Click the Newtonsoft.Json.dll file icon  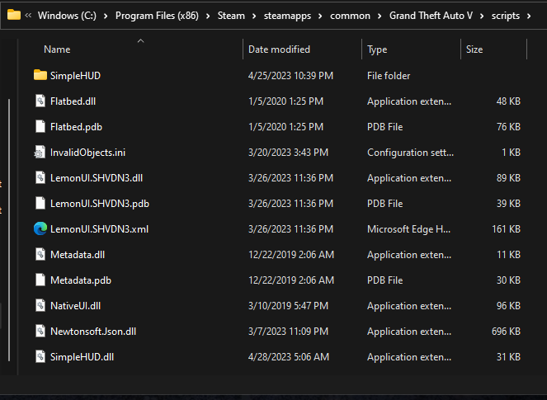[x=40, y=331]
